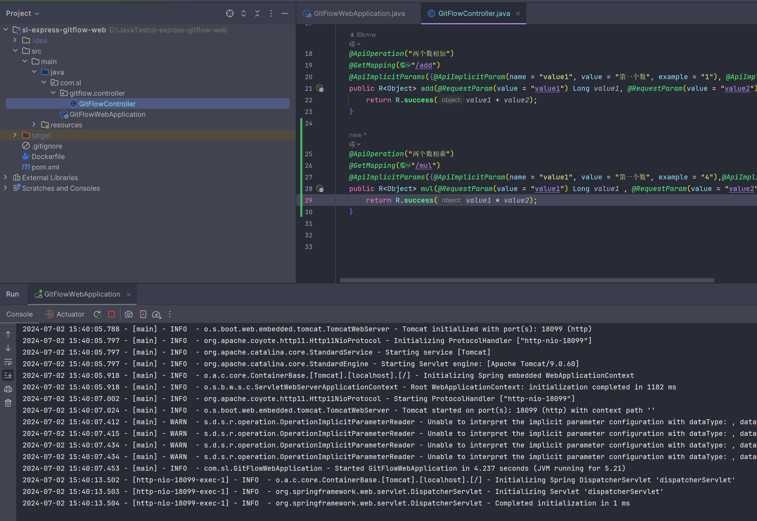Click the /add URL link in GetMapping
Viewport: 757px width, 521px height.
tap(424, 65)
